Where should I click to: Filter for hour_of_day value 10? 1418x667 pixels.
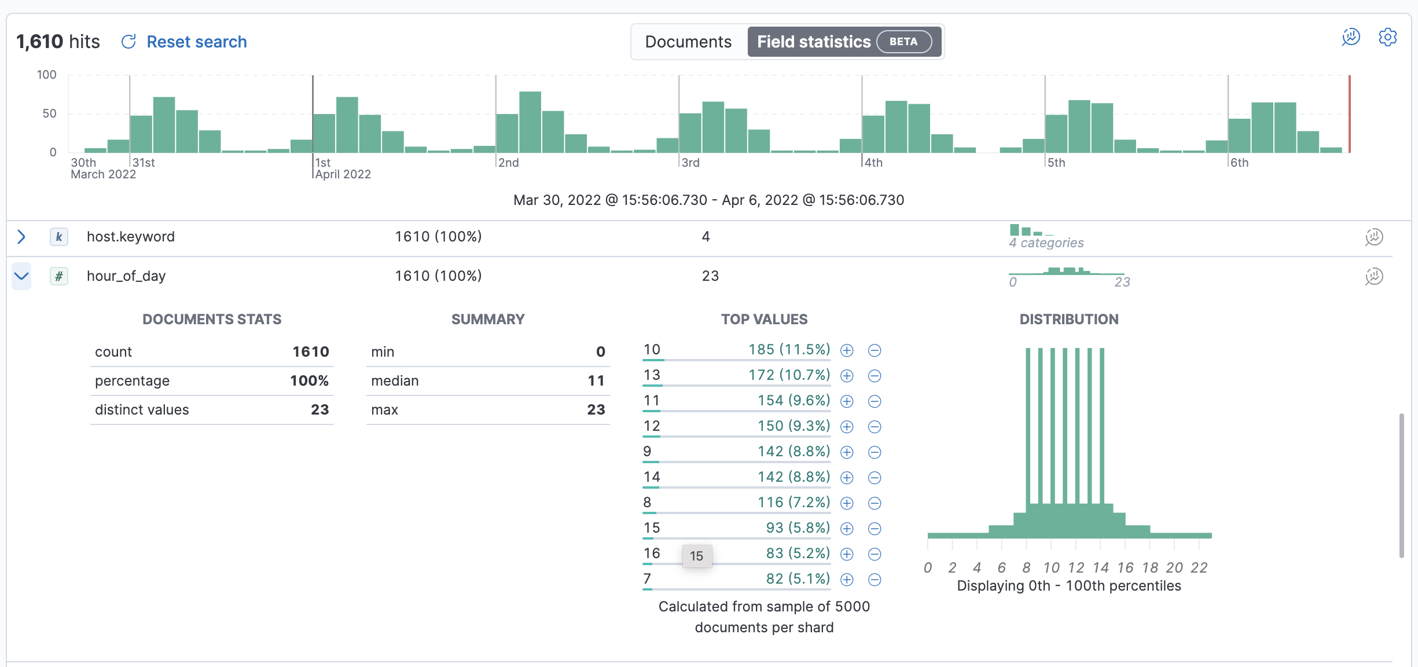point(846,350)
